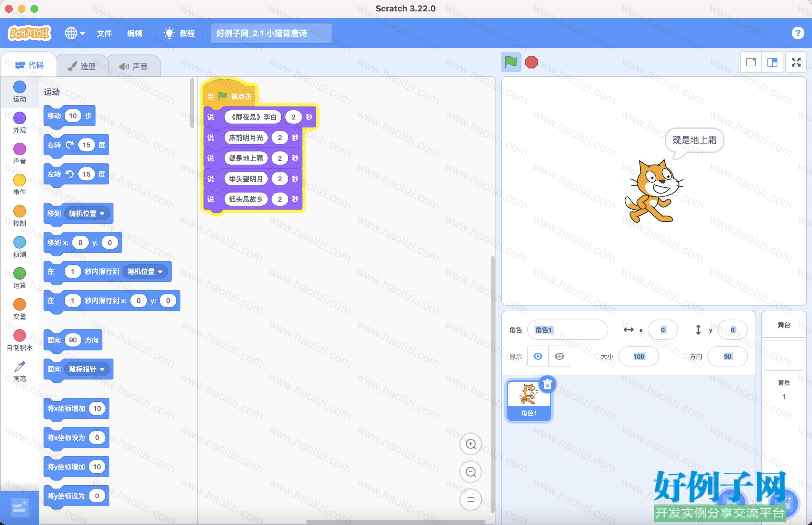Reset workspace zoom with equals icon
This screenshot has height=525, width=812.
click(471, 499)
